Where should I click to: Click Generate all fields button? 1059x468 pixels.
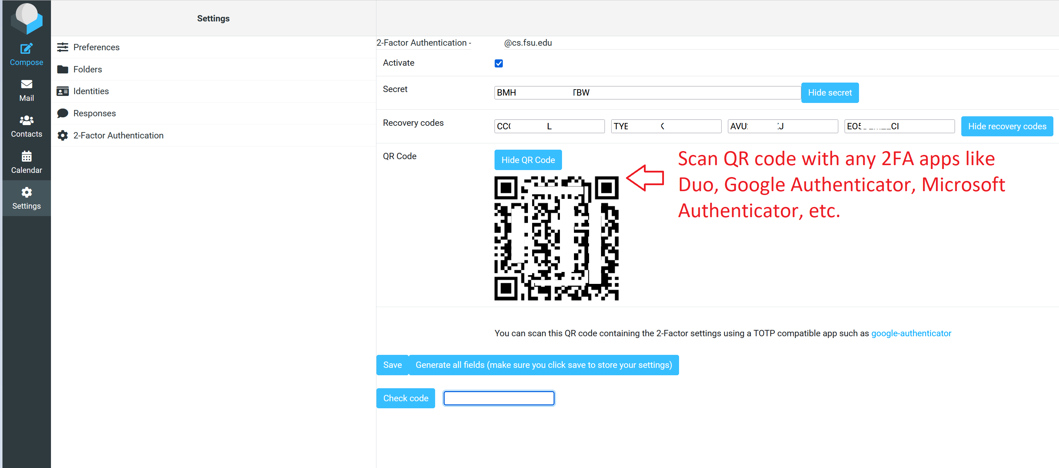click(543, 365)
